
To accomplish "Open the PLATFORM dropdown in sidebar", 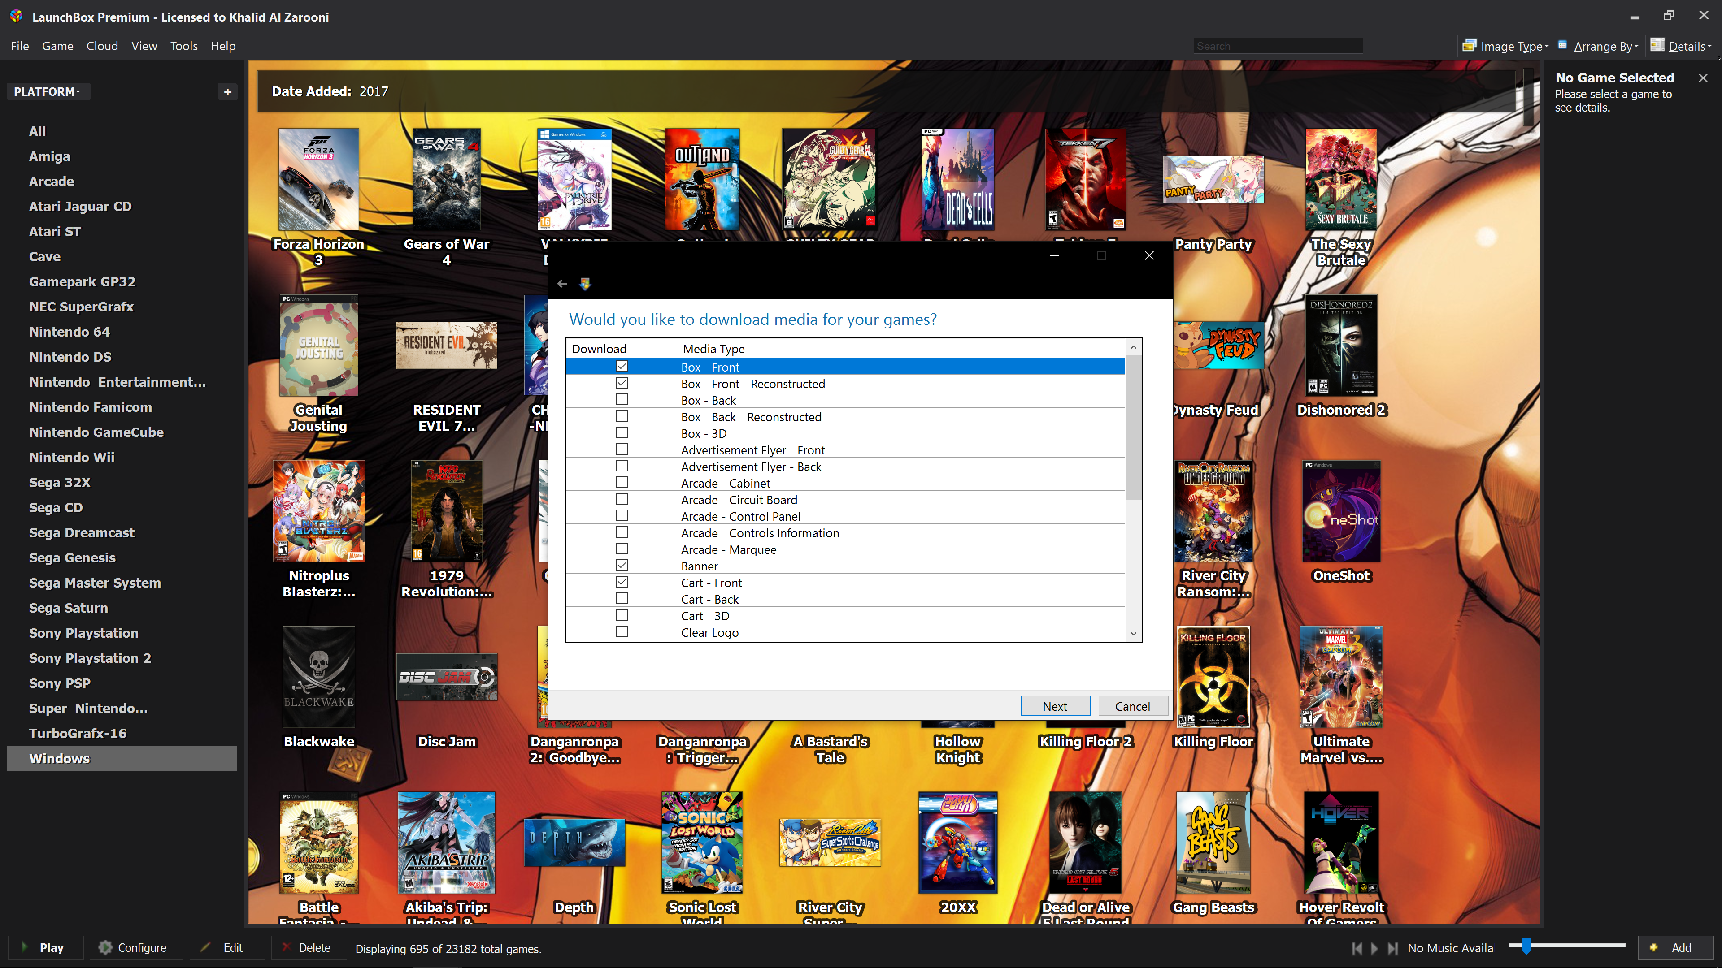I will pos(48,92).
